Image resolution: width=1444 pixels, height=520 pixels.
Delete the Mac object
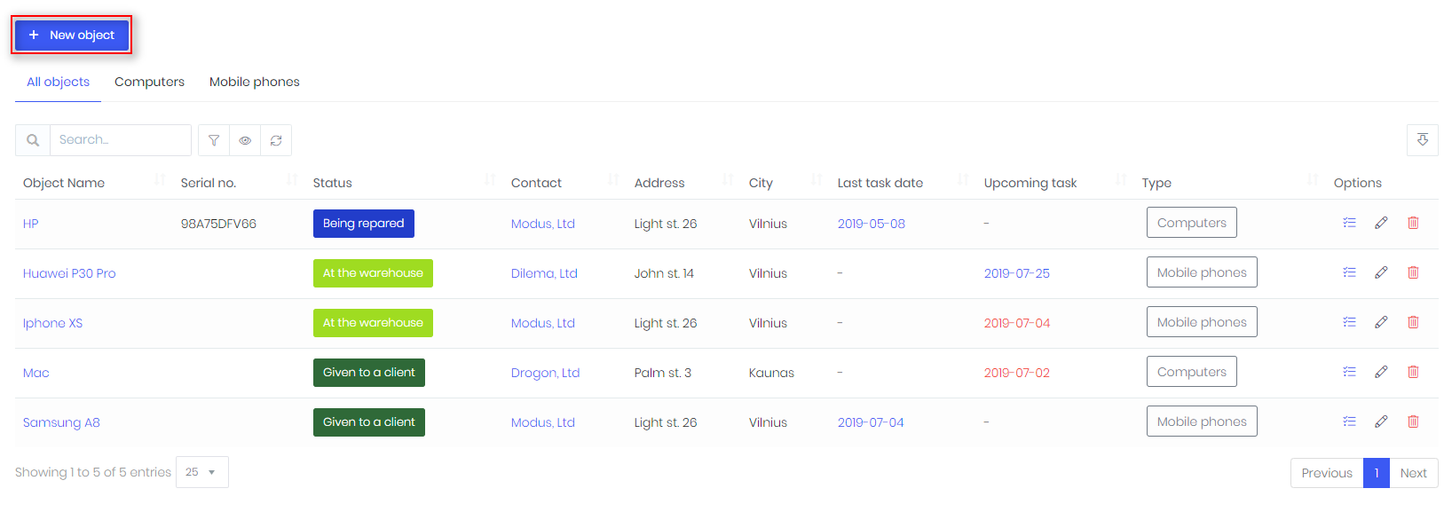coord(1413,372)
